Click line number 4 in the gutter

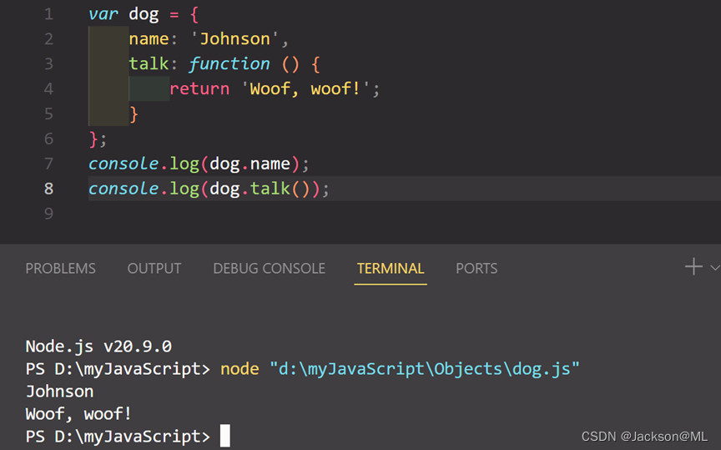pos(48,88)
